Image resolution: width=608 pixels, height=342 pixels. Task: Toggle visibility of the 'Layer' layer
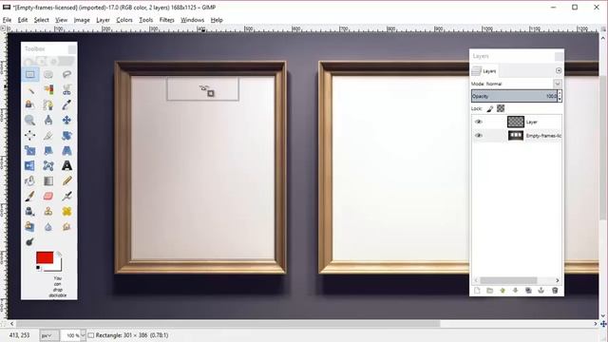click(479, 122)
